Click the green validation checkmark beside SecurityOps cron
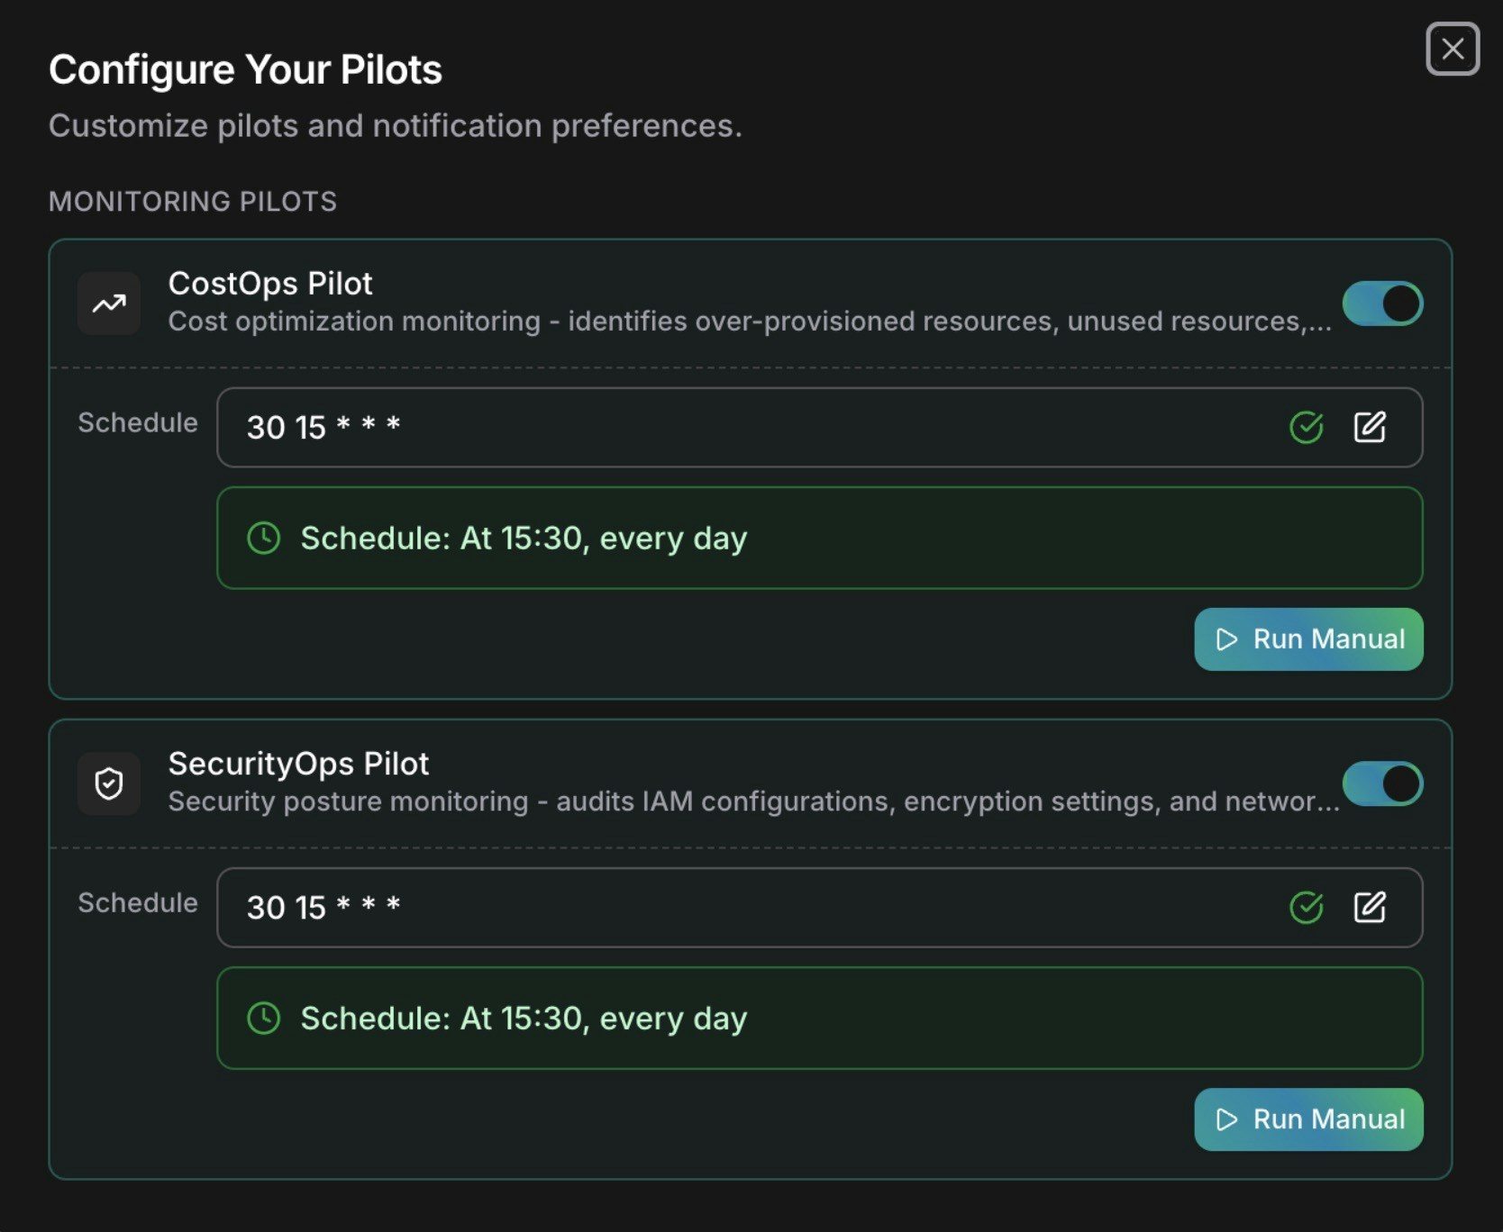Screen dimensions: 1503x1232 point(1307,908)
